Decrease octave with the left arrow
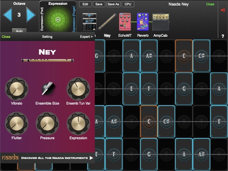228x171 pixels. coord(7,15)
